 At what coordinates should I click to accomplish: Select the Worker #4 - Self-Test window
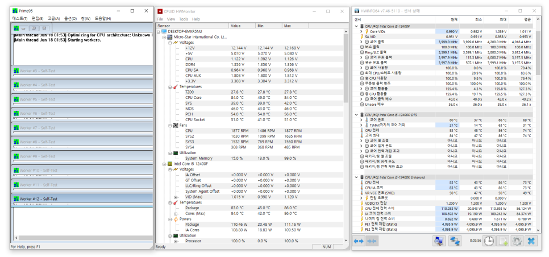tap(82, 85)
